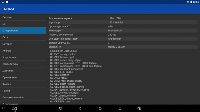Viewport: 200px width, 112px height.
Task: Tap the 240 Гц value
Action: click(x=112, y=35)
